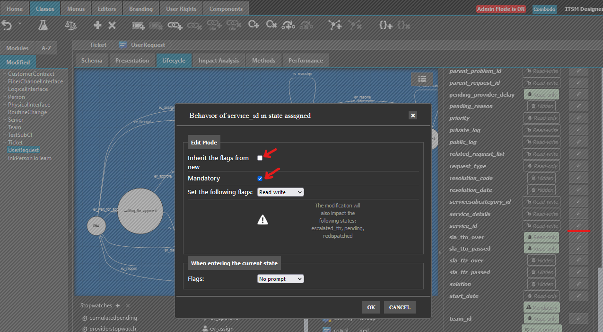Open the Set the following flags dropdown

click(x=280, y=192)
